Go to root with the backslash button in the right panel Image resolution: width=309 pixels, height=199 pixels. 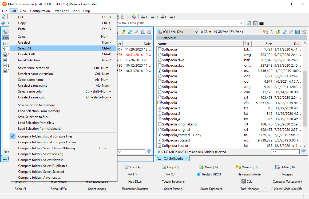coord(272,32)
